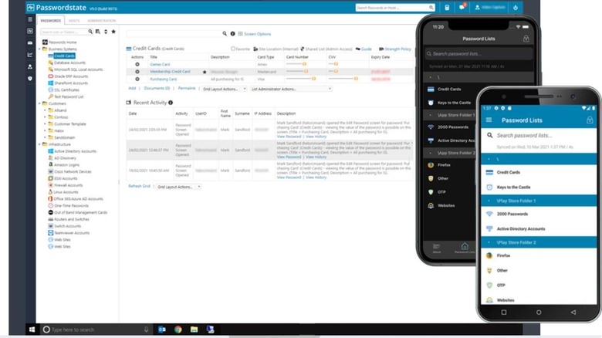Open the Documents (0) link

(x=157, y=88)
